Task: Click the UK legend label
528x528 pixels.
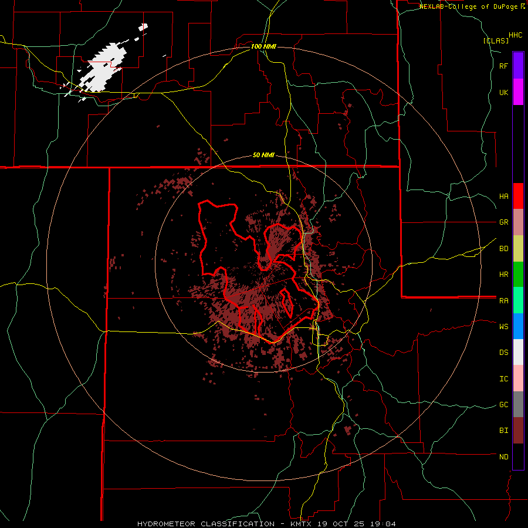Action: (504, 93)
